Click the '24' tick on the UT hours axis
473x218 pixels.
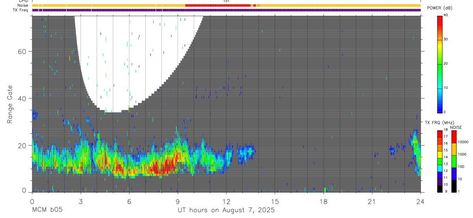(421, 201)
